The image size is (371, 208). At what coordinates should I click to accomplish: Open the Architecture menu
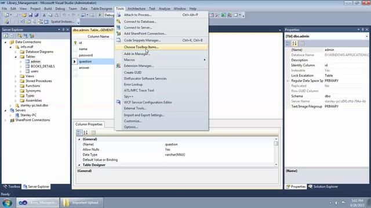click(137, 9)
